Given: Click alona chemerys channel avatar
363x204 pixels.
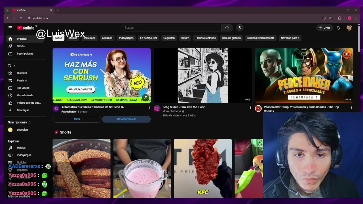Looking at the screenshot, I should (157, 109).
